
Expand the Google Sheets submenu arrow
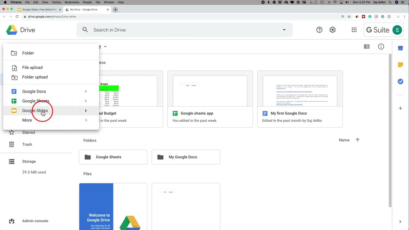[x=86, y=101]
